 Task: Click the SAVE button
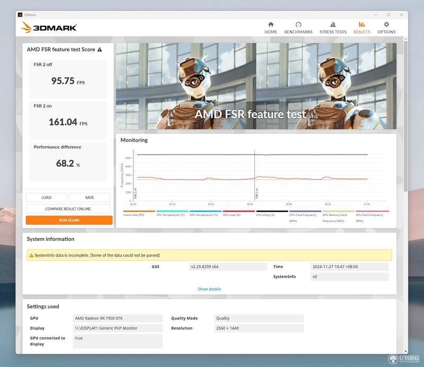click(90, 198)
